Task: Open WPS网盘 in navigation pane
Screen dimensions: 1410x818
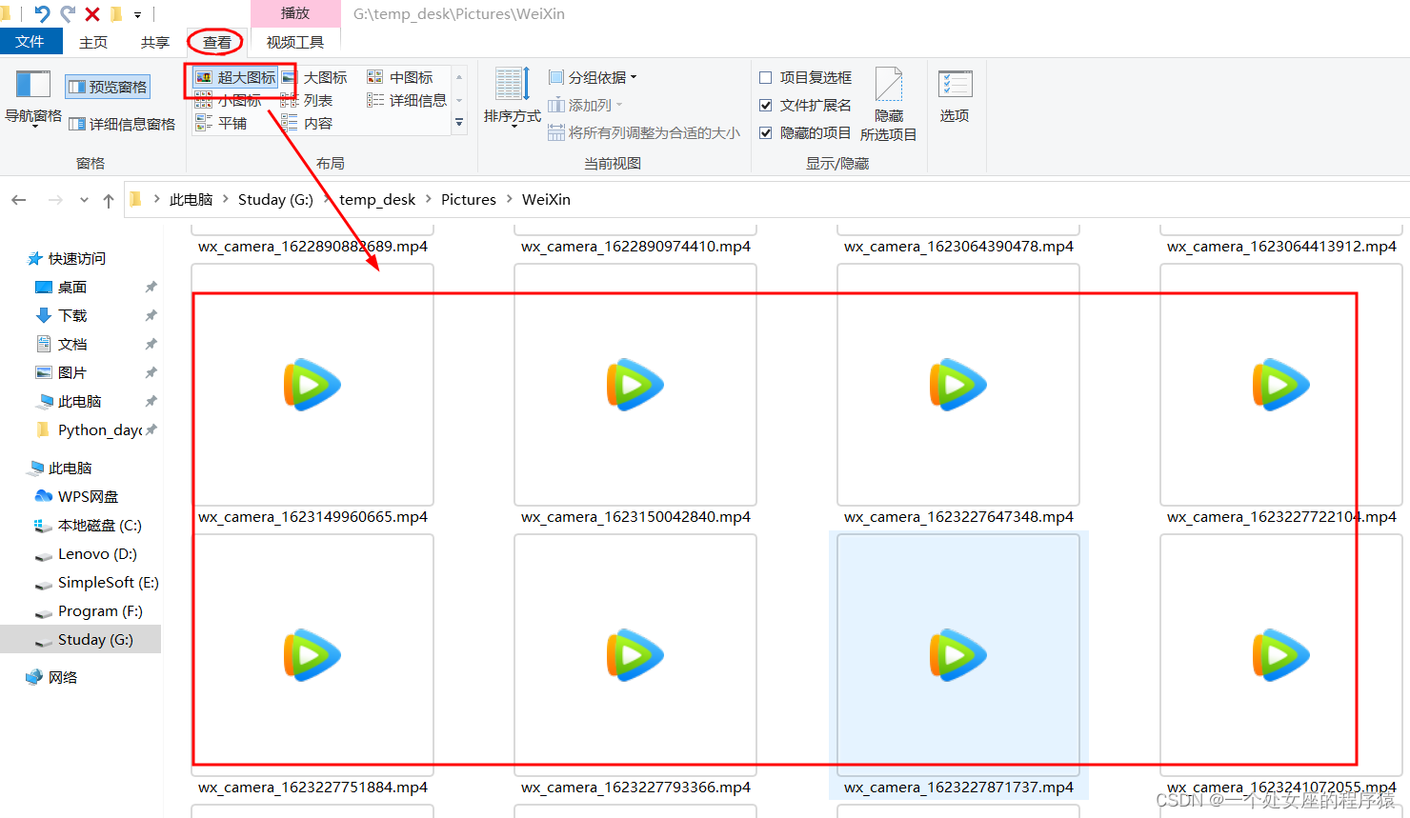Action: point(76,496)
